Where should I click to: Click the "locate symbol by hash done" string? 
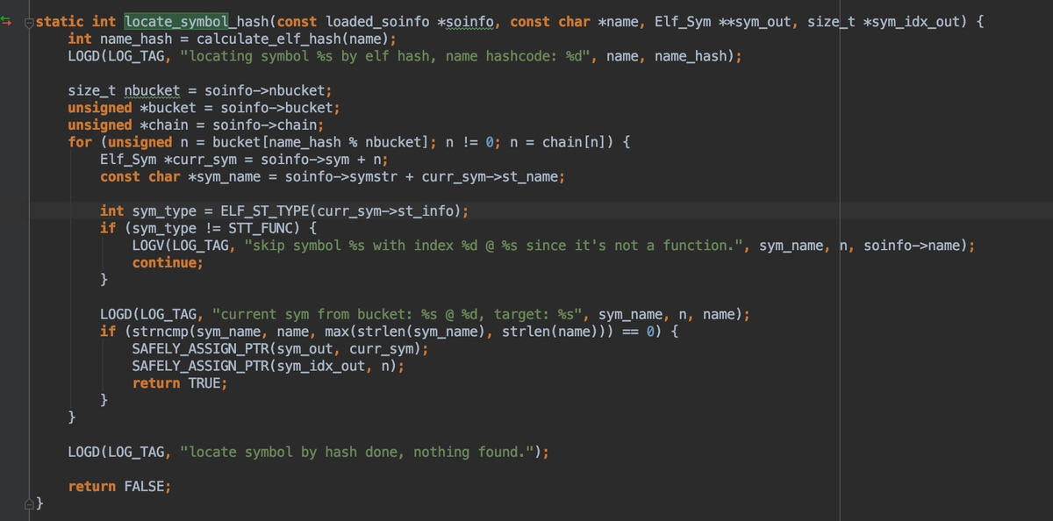pyautogui.click(x=357, y=452)
